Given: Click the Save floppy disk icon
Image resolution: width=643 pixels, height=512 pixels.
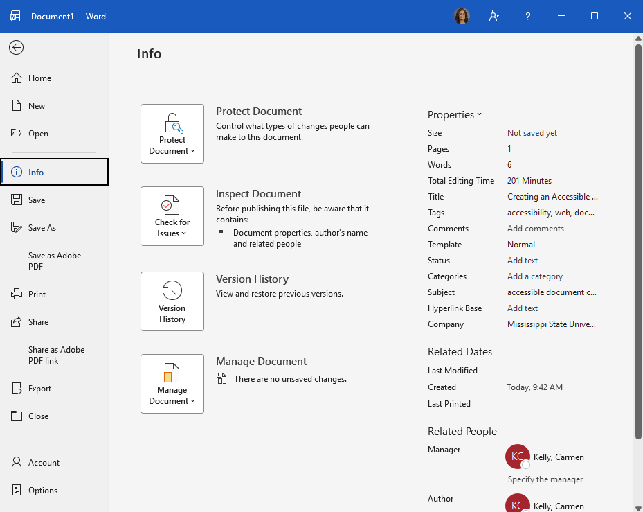Looking at the screenshot, I should (17, 200).
